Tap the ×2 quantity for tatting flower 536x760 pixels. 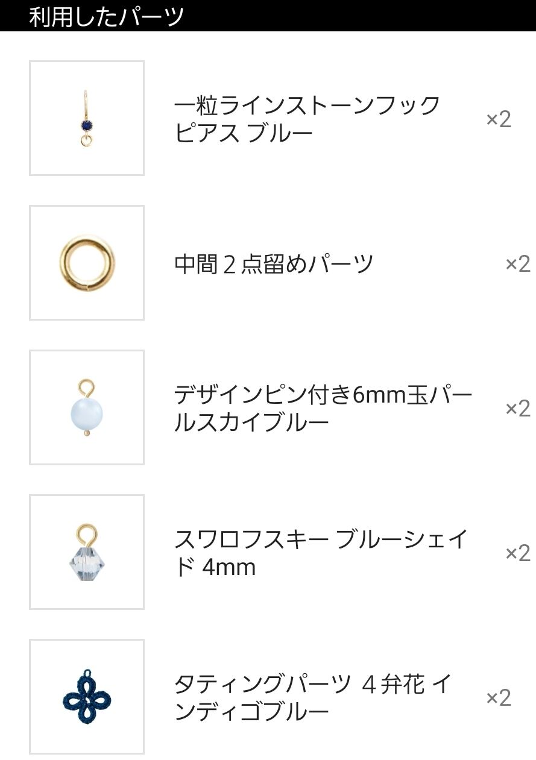[499, 697]
